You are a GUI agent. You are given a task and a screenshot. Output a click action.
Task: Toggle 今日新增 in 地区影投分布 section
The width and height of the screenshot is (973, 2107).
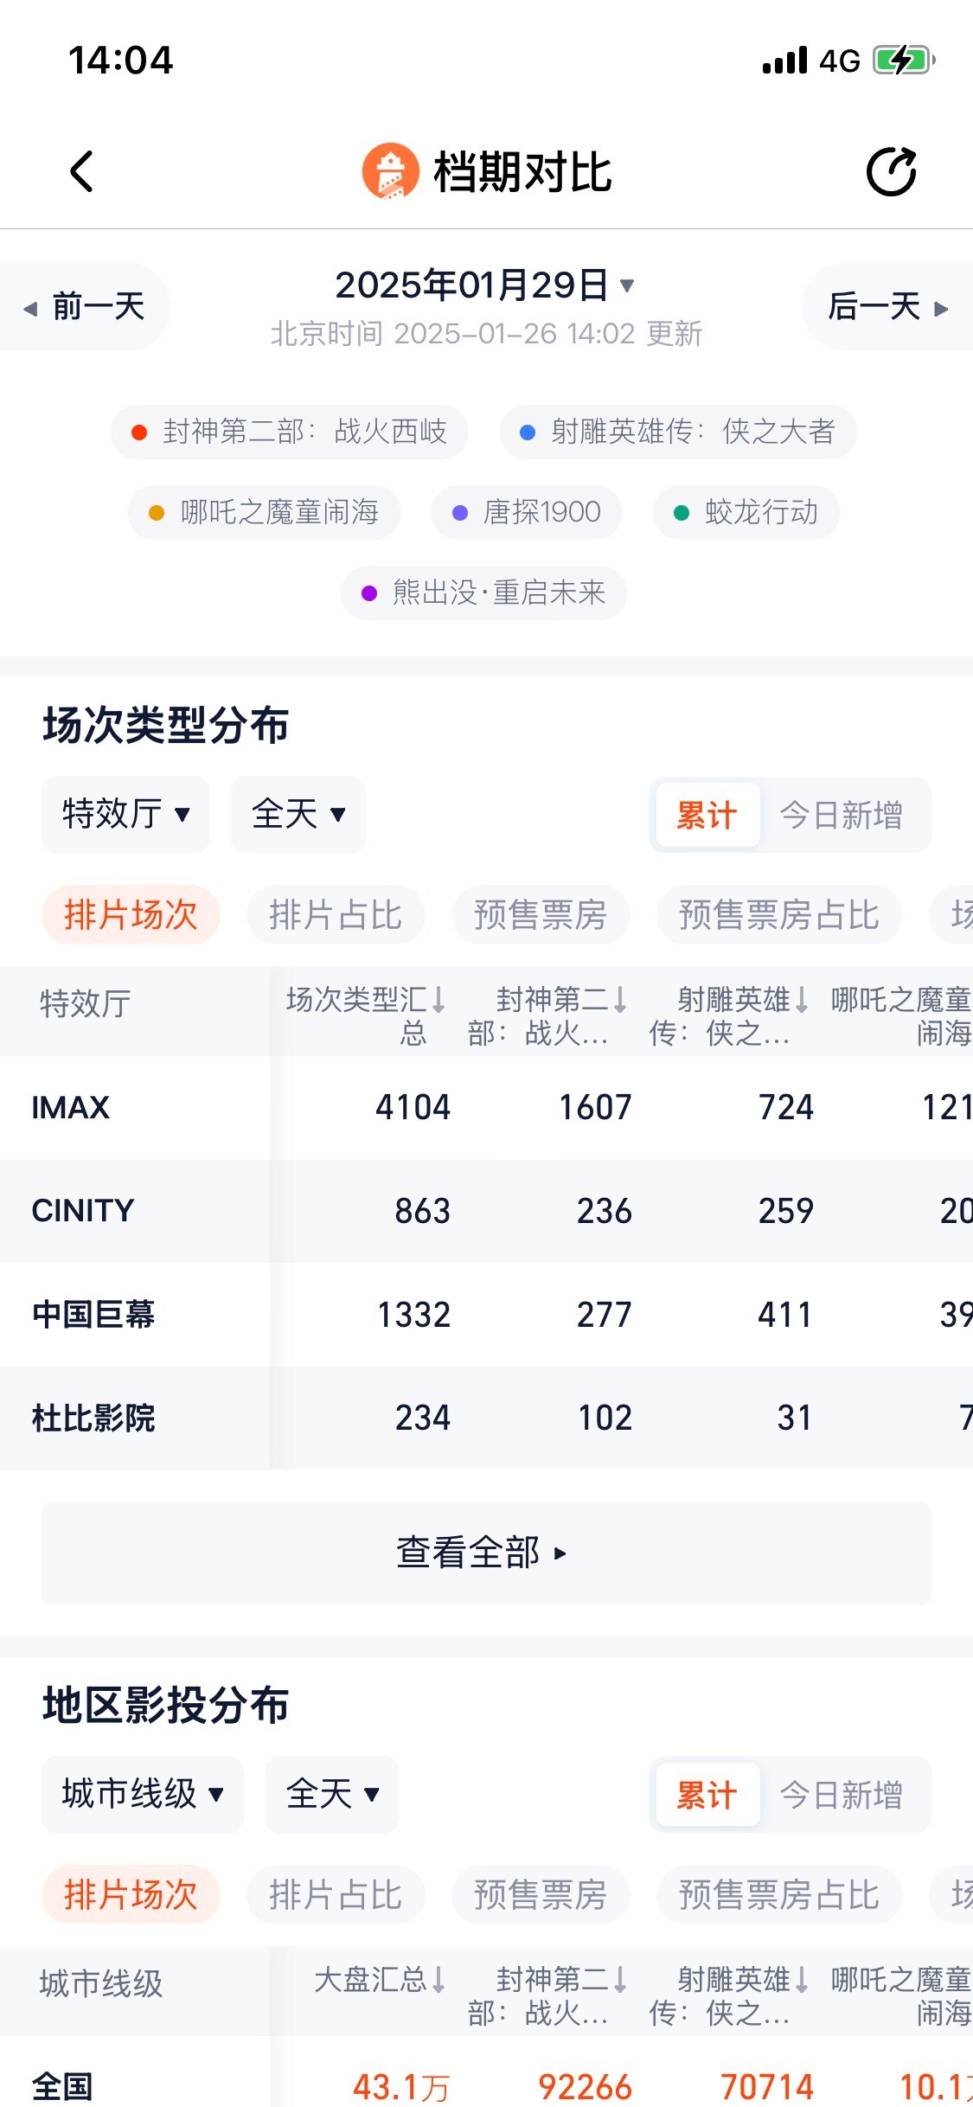coord(841,1795)
